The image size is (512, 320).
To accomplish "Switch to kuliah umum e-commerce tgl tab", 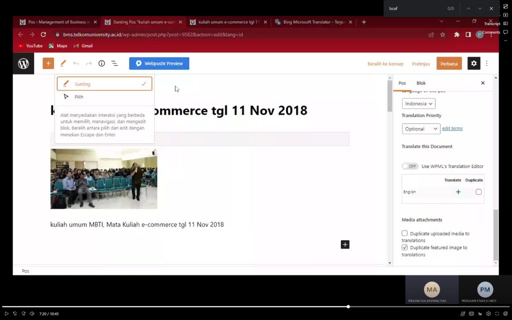I will pyautogui.click(x=228, y=22).
